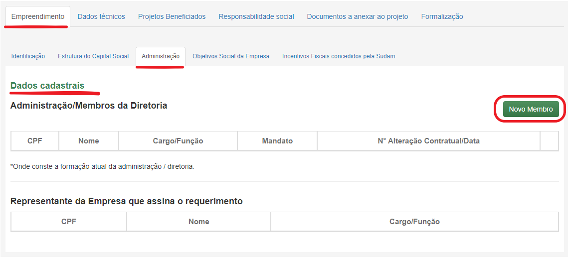Viewport: 568px width, 258px height.
Task: Click the Novo Membro button
Action: click(531, 109)
